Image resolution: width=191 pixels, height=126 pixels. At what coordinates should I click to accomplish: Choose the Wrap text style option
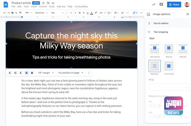point(169,49)
